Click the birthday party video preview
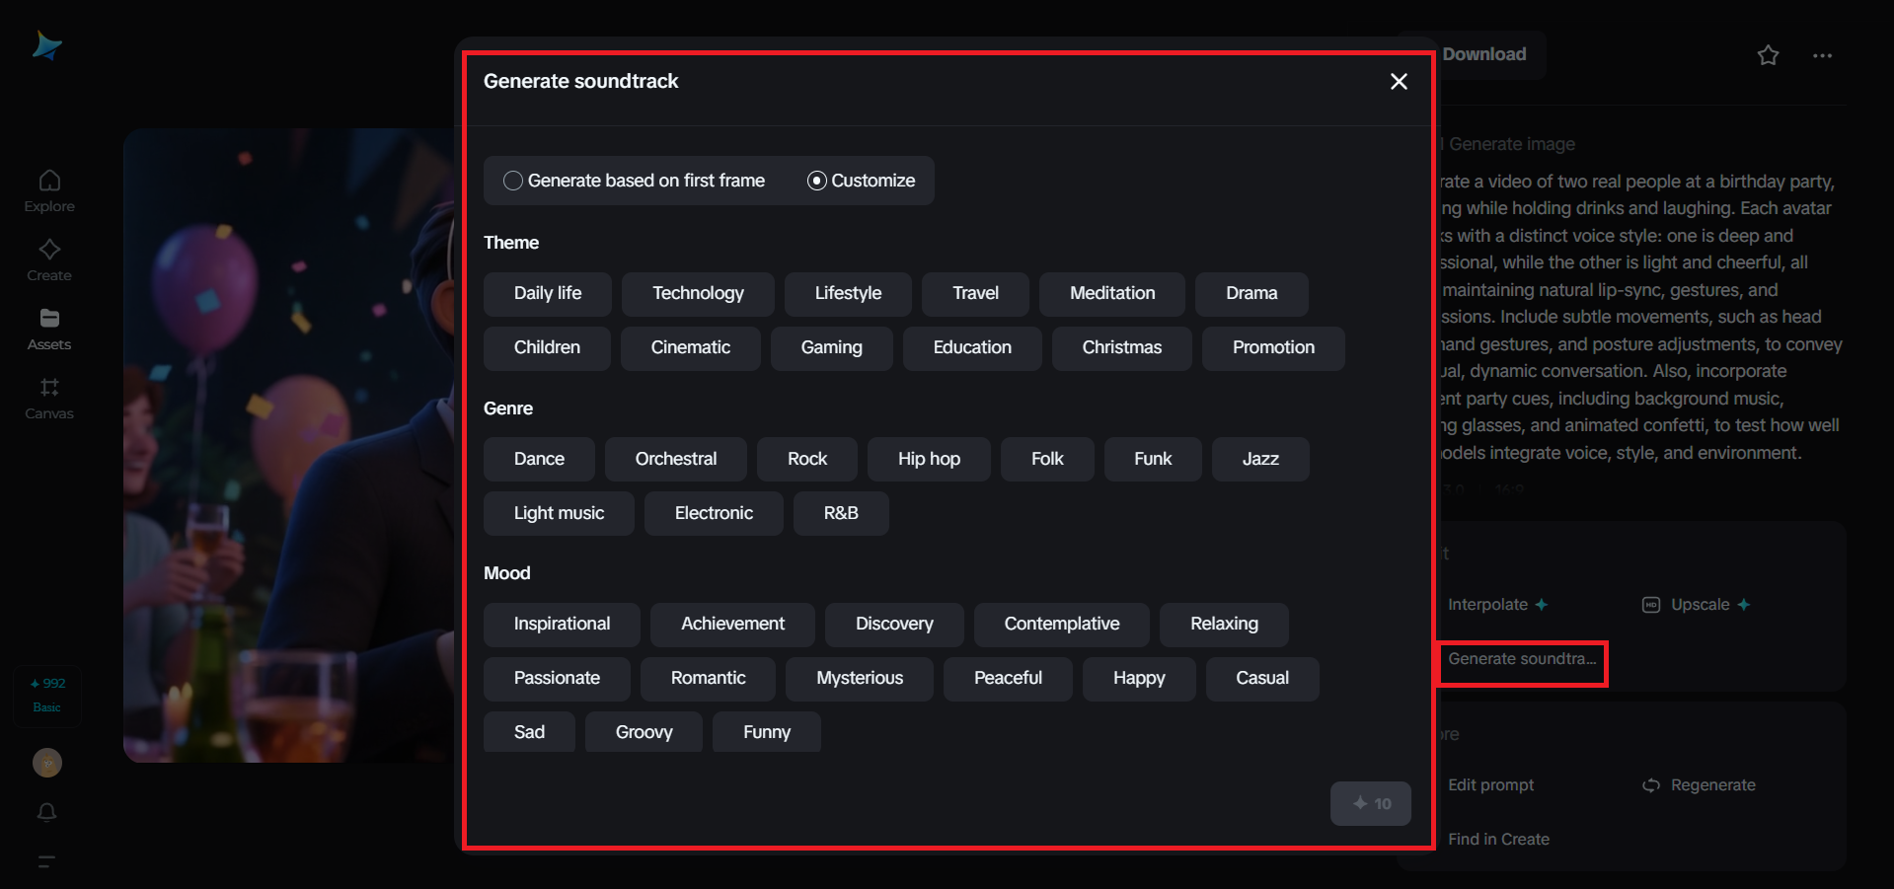1894x889 pixels. point(289,445)
